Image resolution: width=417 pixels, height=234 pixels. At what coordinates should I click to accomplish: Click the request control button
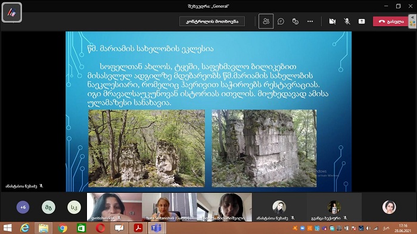coord(212,21)
